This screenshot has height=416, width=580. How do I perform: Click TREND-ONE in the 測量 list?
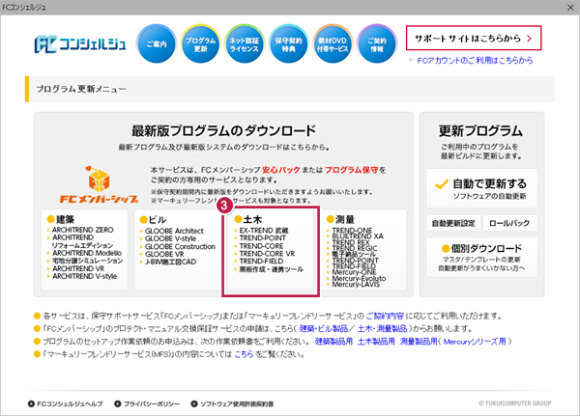[352, 230]
